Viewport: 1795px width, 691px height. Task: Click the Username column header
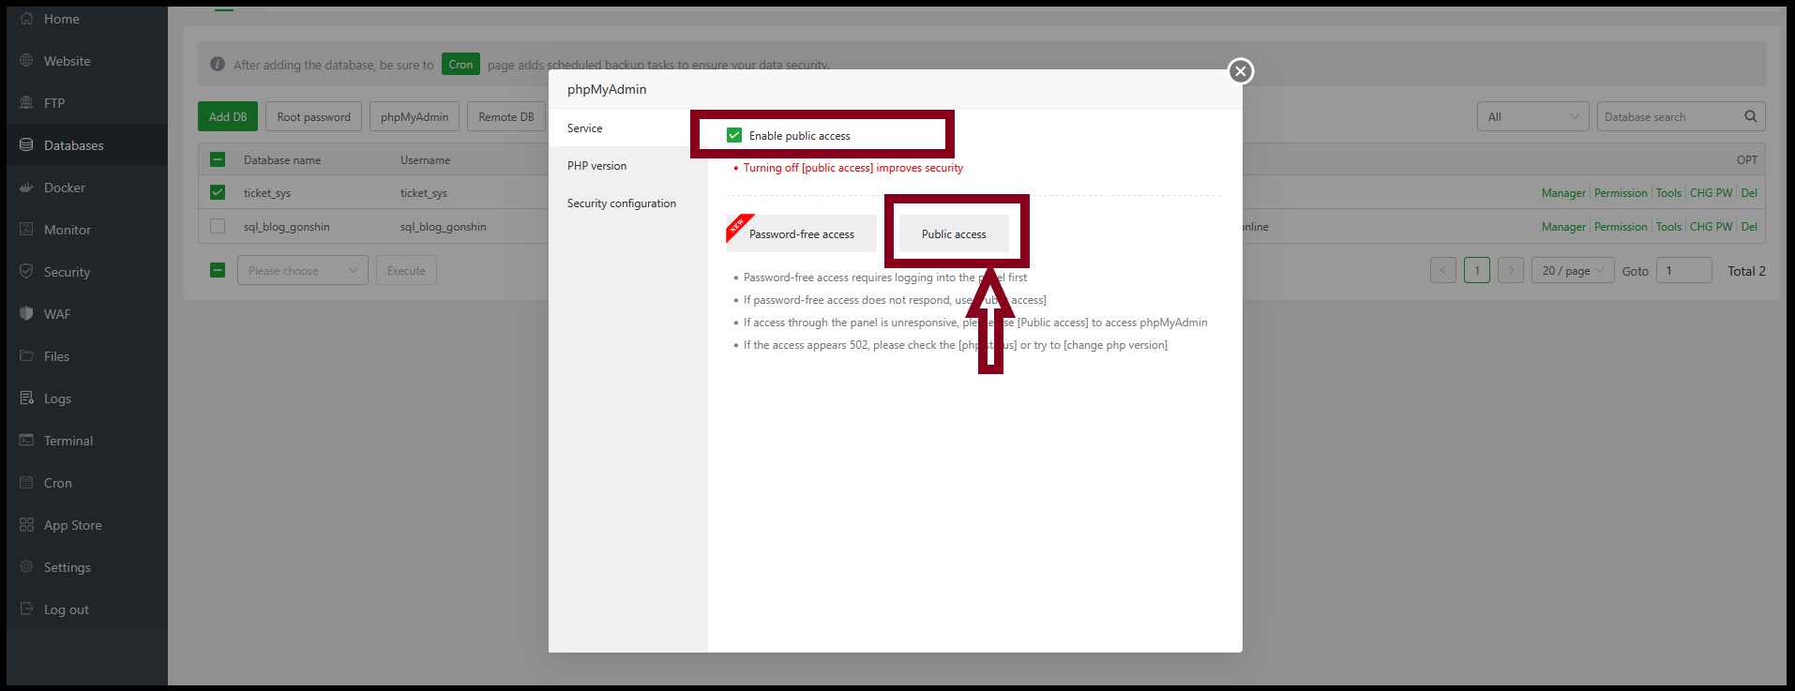point(425,160)
